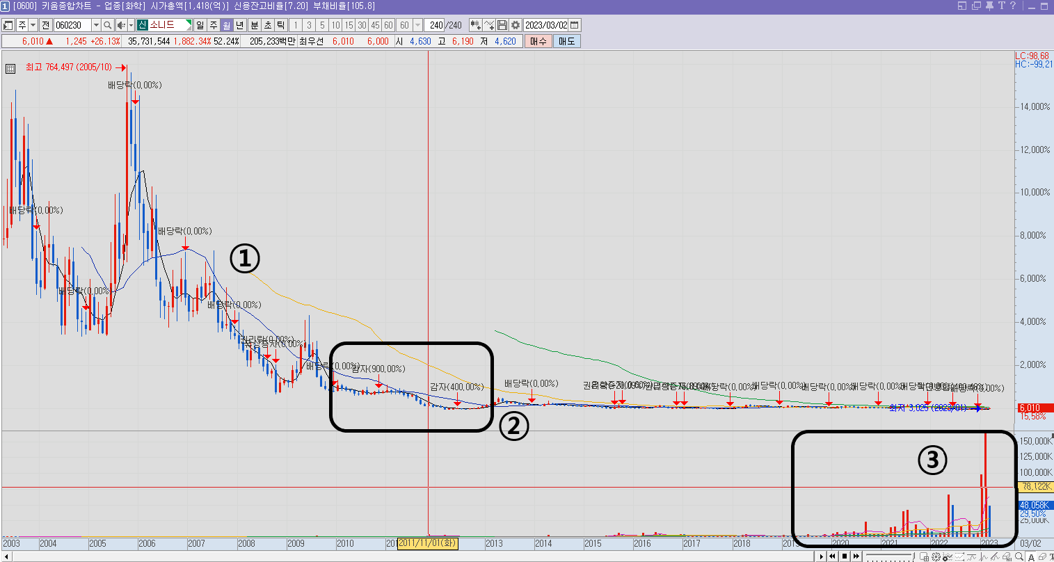
Task: Click the 감자(400.00%) event label
Action: [456, 387]
